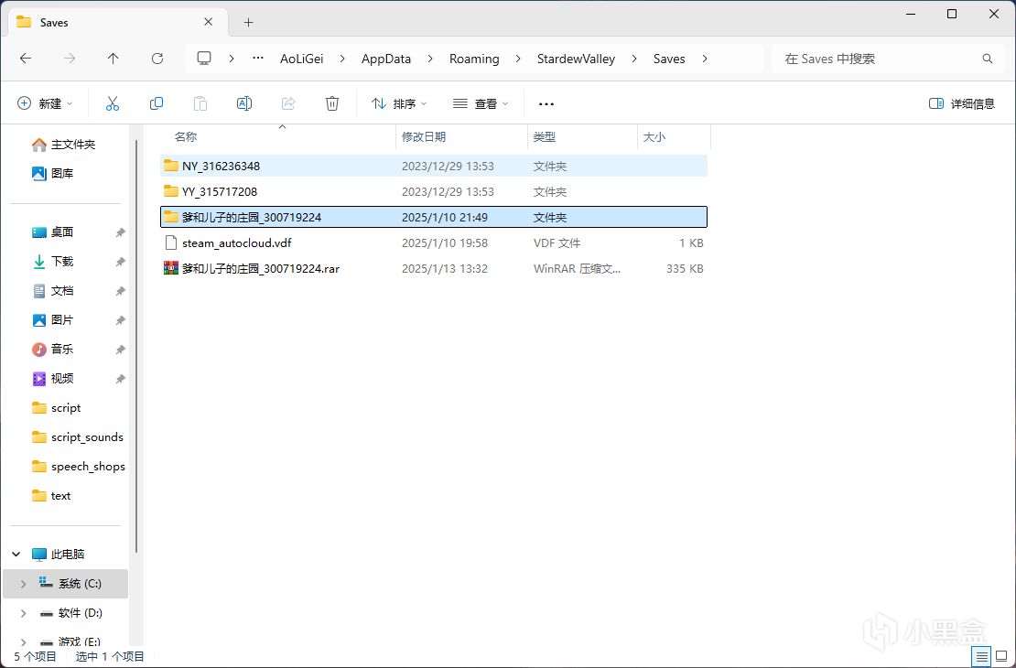Unpin 音乐 from quick access
Viewport: 1016px width, 668px height.
120,350
